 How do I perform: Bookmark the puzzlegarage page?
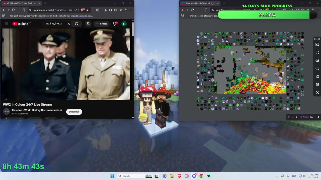(x=206, y=10)
